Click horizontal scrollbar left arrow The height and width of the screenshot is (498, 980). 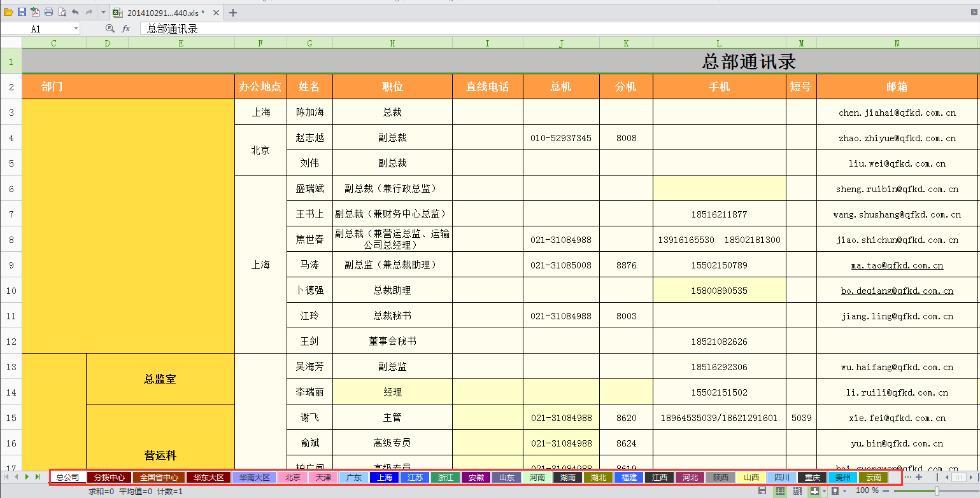947,477
